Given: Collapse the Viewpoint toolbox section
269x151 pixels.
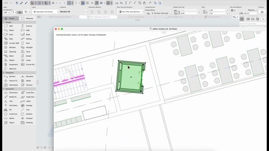Looking at the screenshot, I should 4,73.
